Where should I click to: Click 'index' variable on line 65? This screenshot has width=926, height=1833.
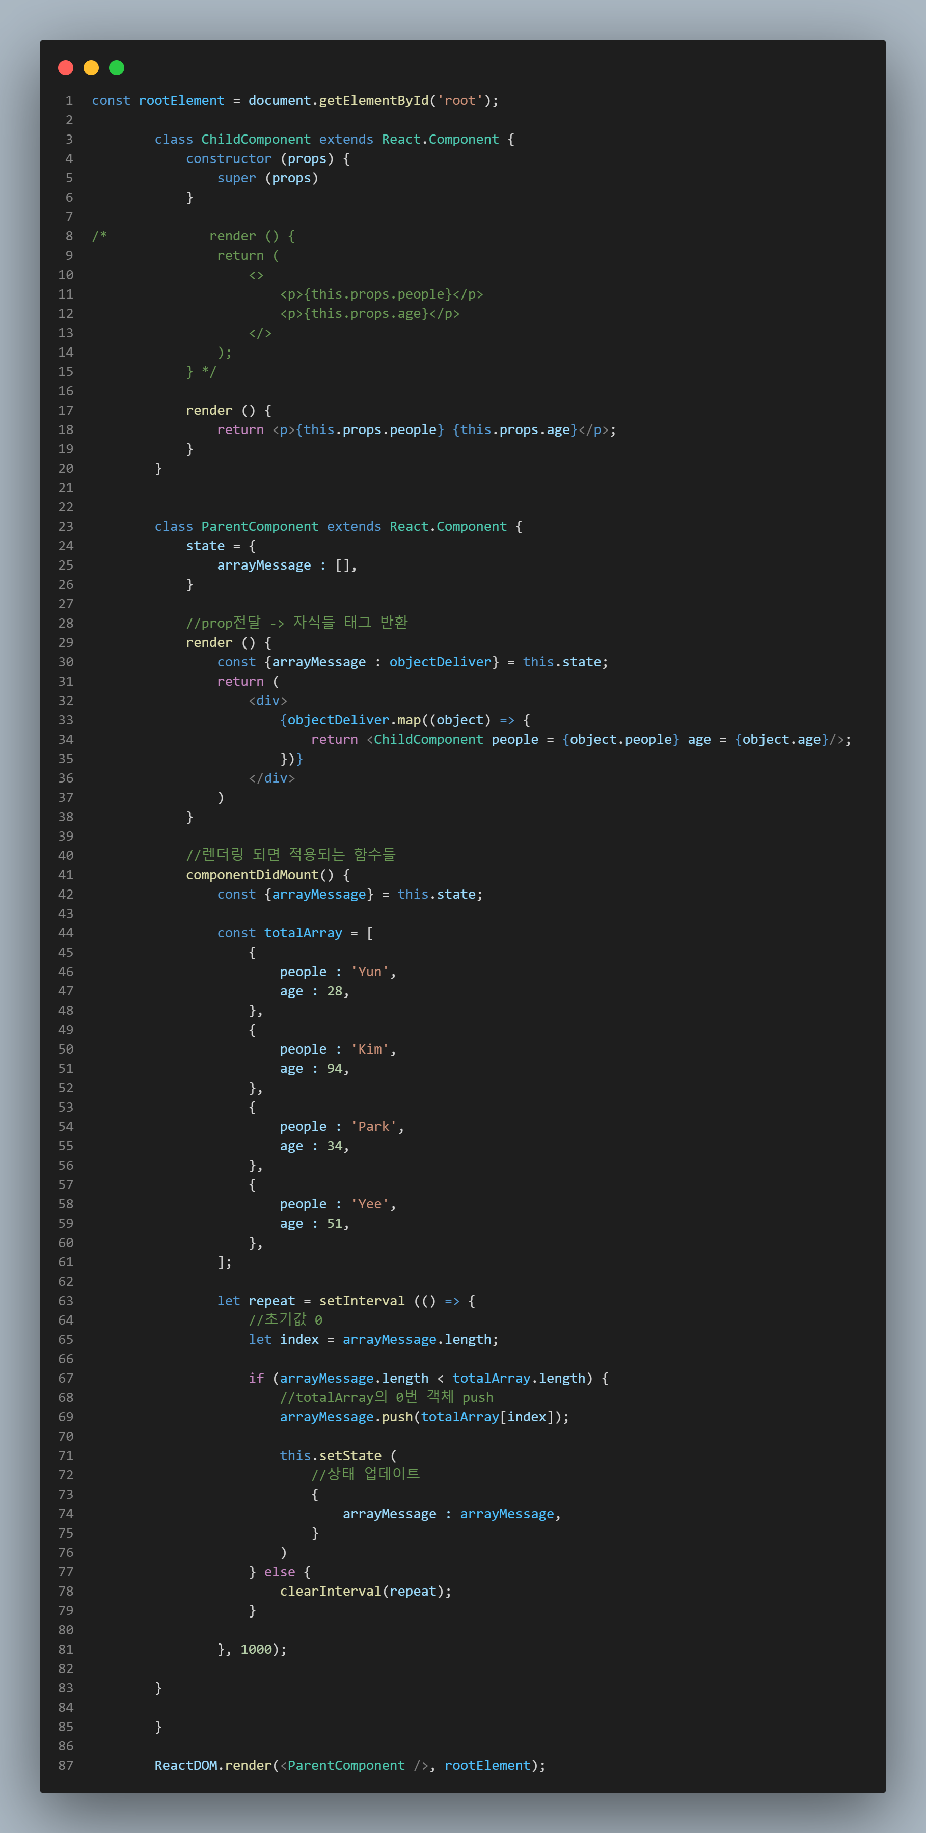tap(299, 1340)
